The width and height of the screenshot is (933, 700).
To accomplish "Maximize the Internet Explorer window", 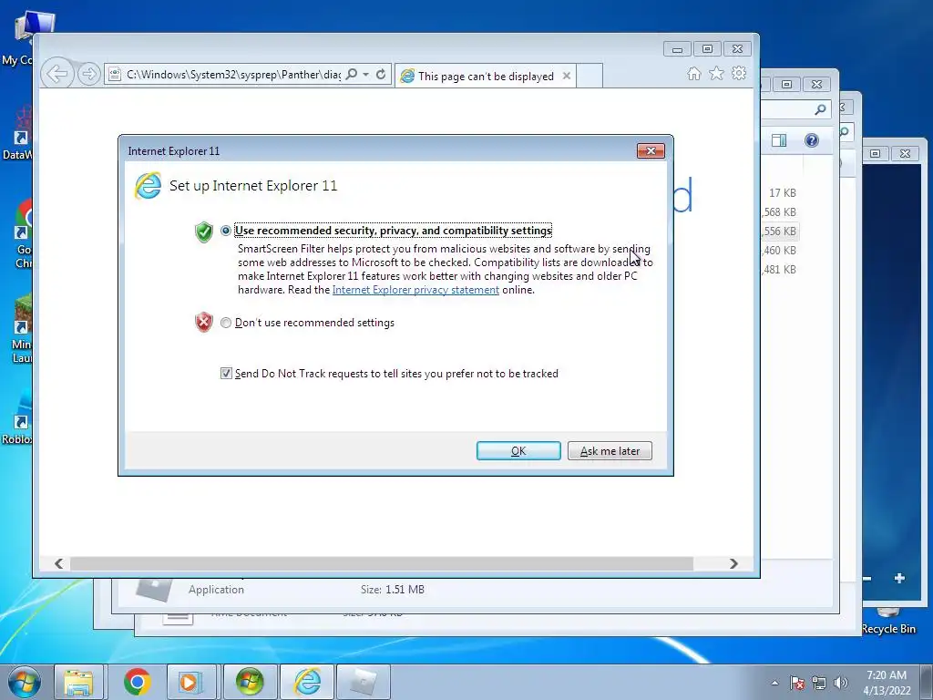I will coord(707,49).
